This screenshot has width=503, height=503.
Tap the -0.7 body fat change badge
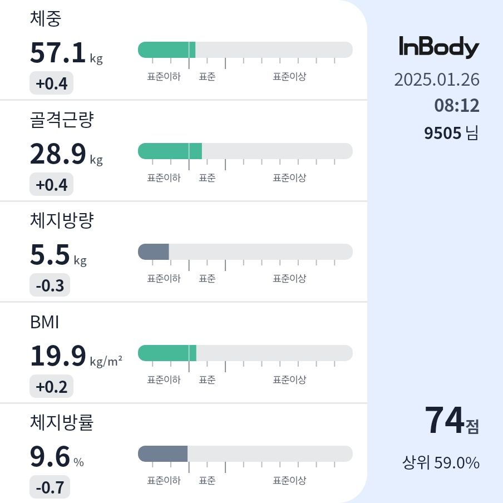pos(50,487)
